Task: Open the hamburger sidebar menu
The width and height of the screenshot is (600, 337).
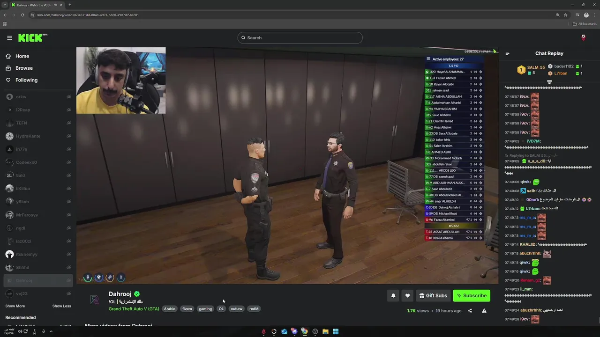Action: [9, 38]
